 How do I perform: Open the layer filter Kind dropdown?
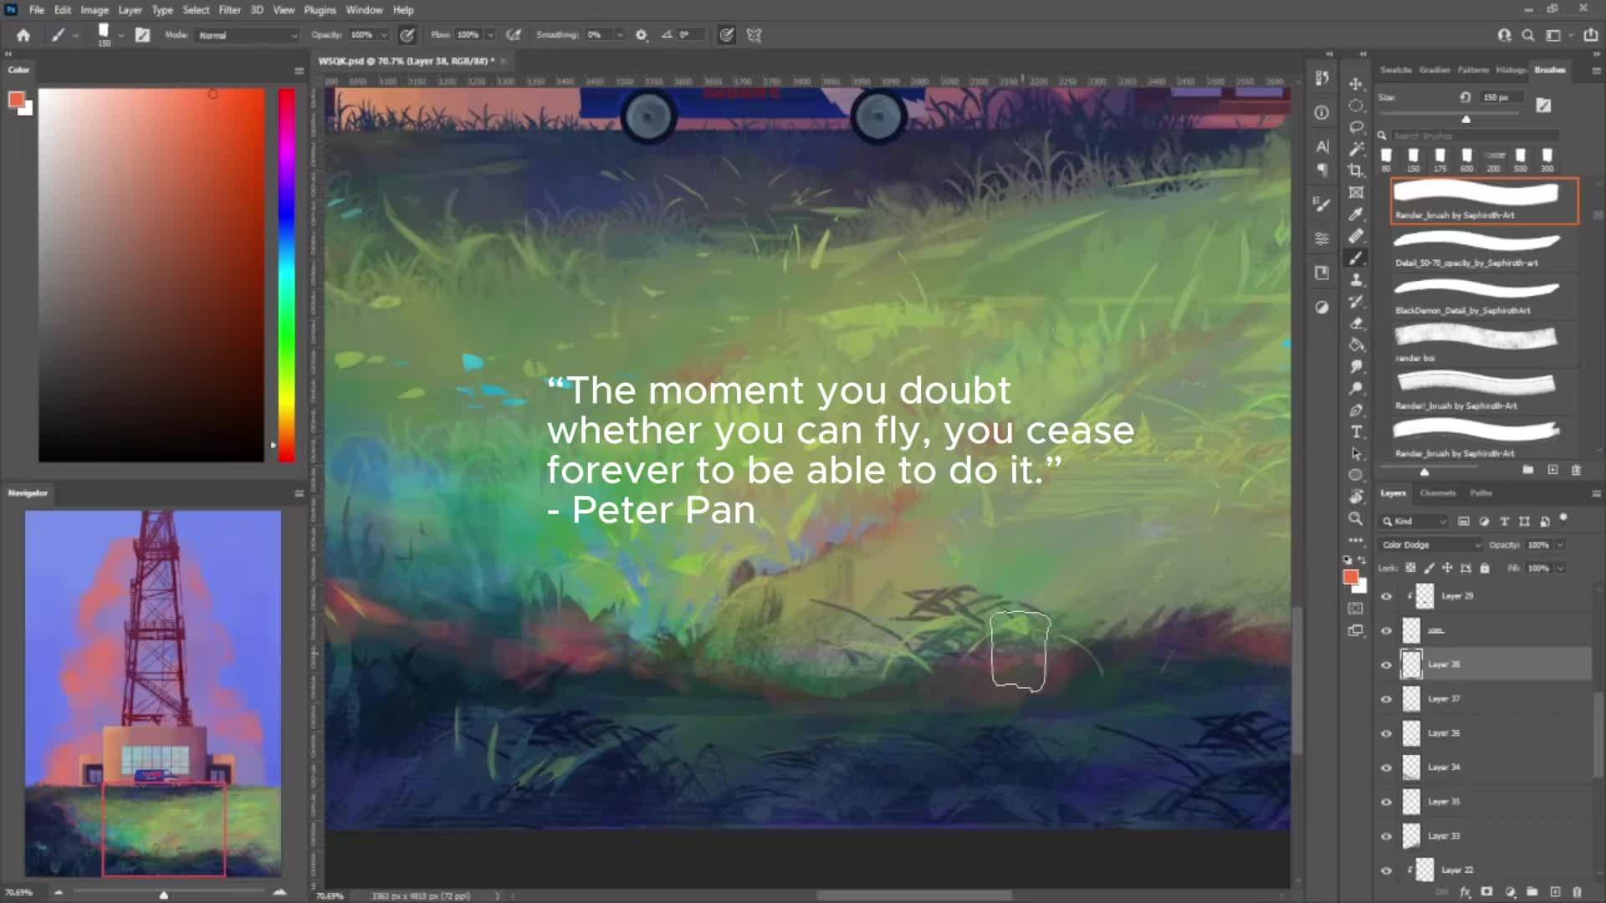[1414, 522]
